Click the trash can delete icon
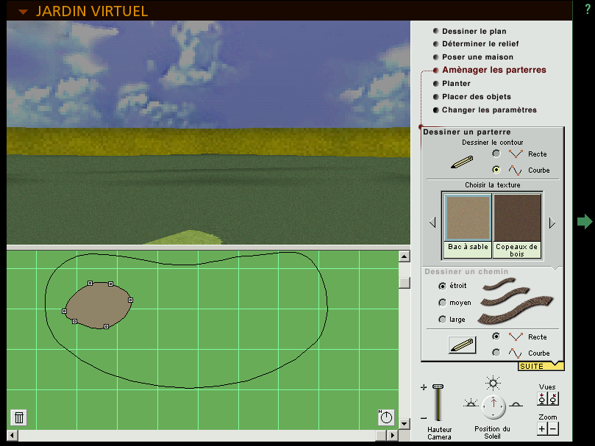 pos(19,417)
